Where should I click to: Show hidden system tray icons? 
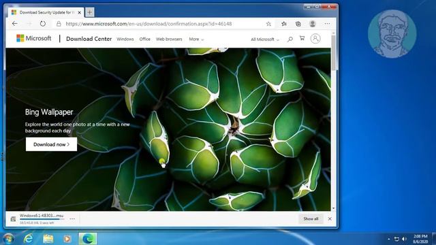[388, 239]
